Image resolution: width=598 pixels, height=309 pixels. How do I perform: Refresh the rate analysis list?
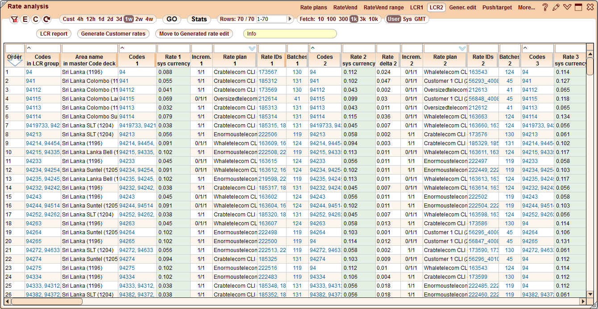(x=46, y=19)
